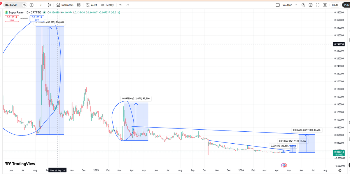350x174 pixels.
Task: Create a new Alert from the toolbar
Action: coord(92,5)
